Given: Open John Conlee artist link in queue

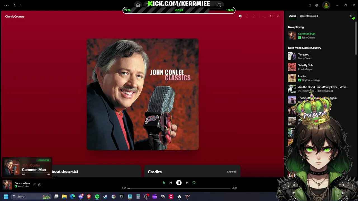Looking at the screenshot, I should (308, 38).
